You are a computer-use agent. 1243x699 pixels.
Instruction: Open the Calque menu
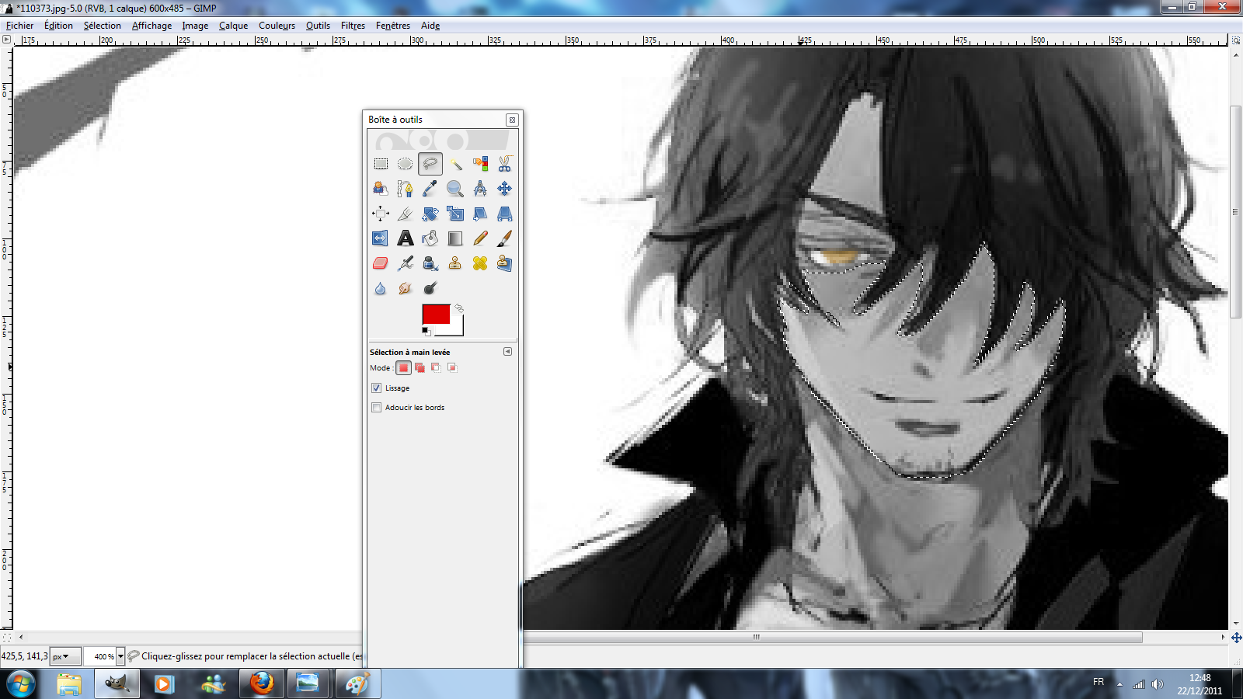[233, 26]
